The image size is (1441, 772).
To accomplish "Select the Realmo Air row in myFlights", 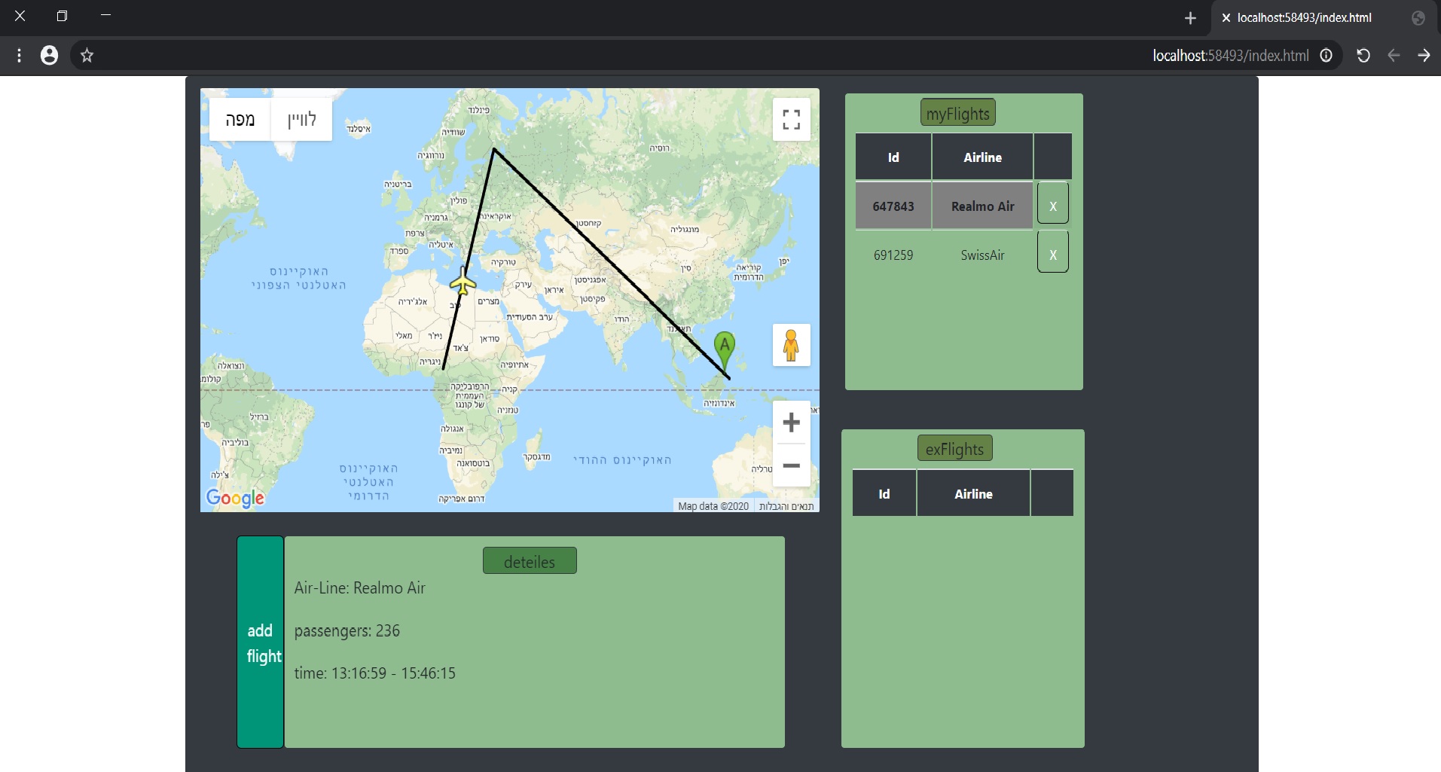I will click(x=982, y=205).
